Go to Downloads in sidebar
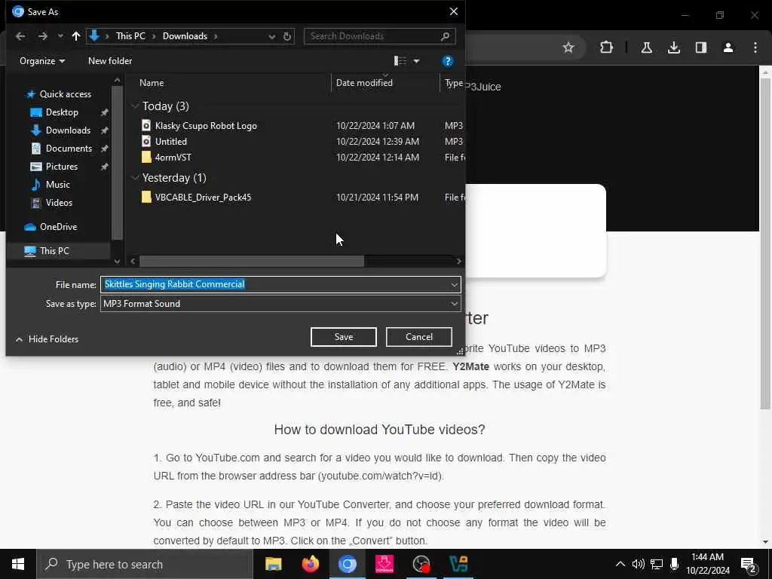Viewport: 772px width, 579px height. 68,130
